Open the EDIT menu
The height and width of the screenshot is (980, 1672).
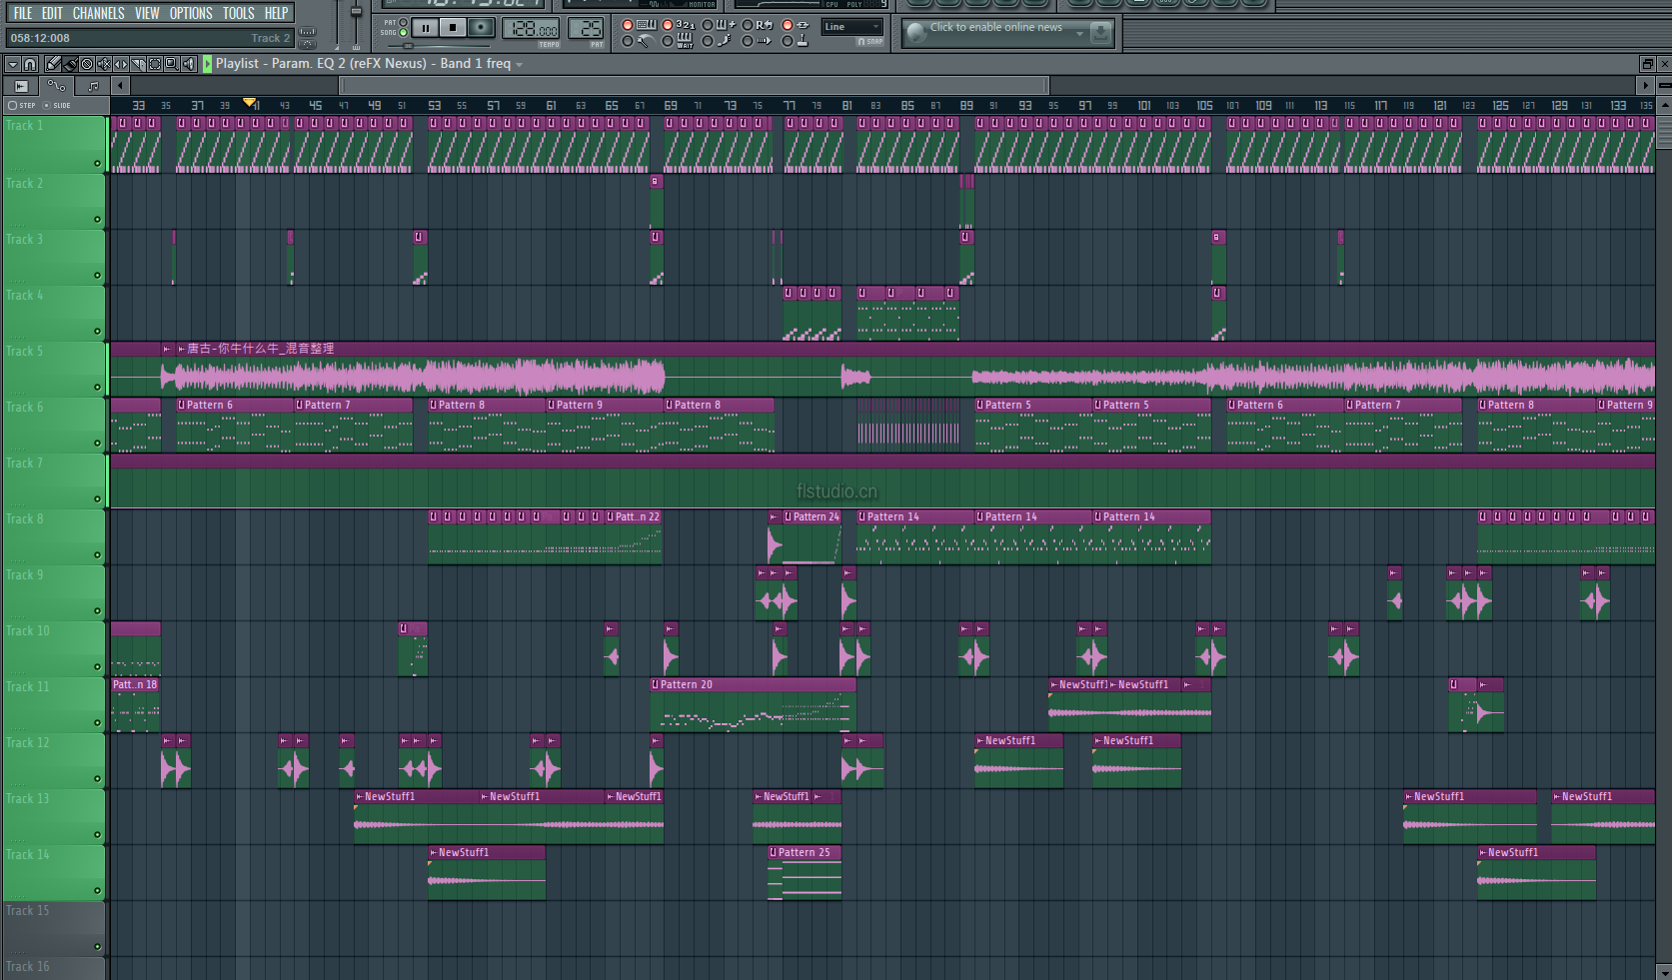52,13
